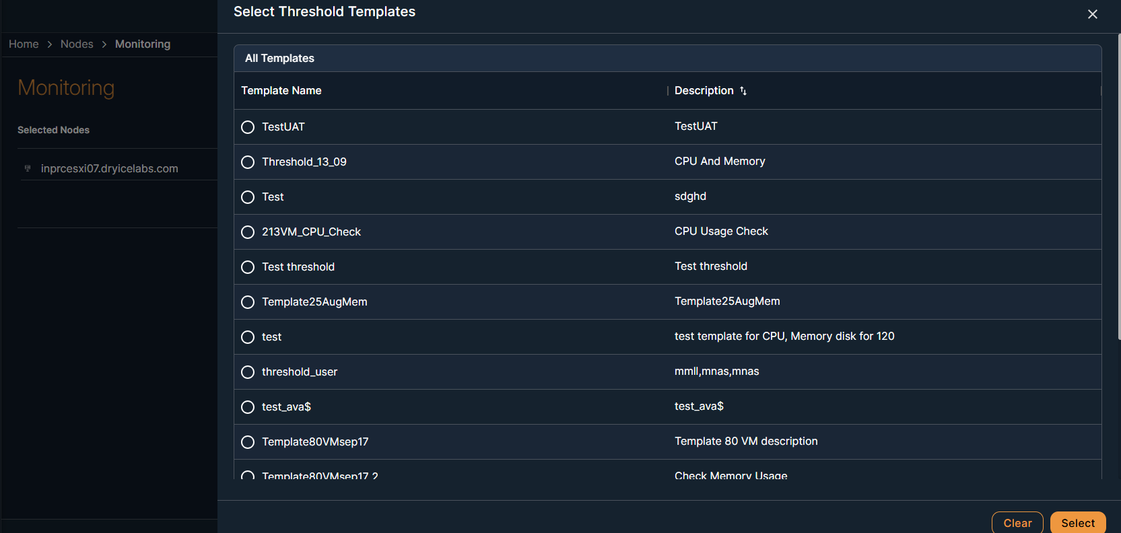Click the All Templates section header
Screen dimensions: 1121x533
pyautogui.click(x=279, y=59)
